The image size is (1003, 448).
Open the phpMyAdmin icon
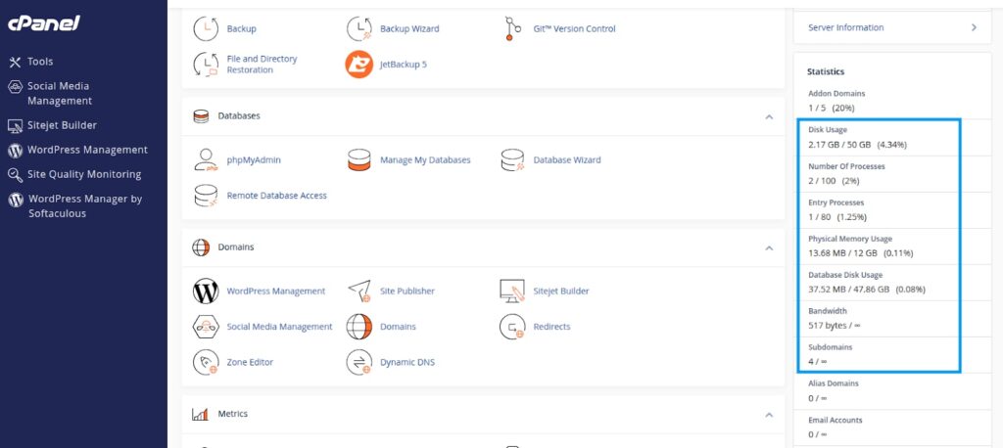pos(206,159)
